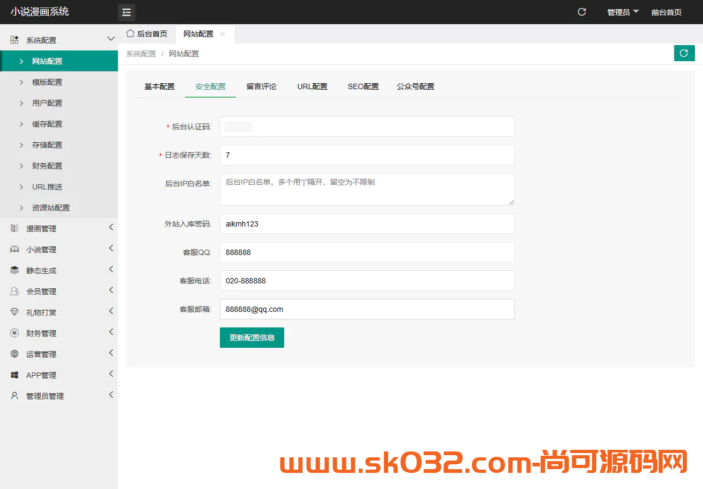The height and width of the screenshot is (489, 703).
Task: Close the 网站配置 tab with its X
Action: coord(223,34)
